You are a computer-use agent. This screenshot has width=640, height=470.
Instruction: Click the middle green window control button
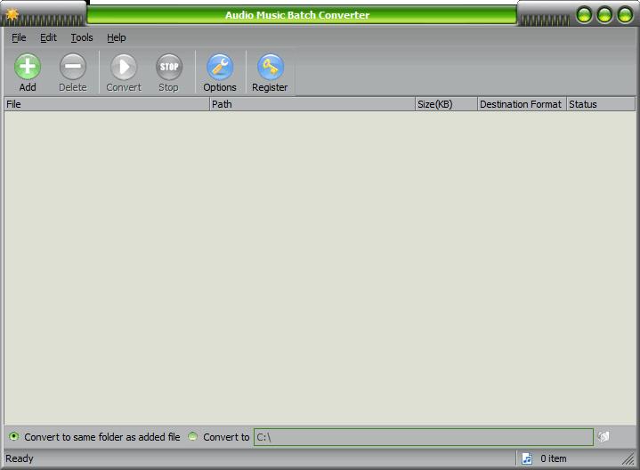[604, 15]
